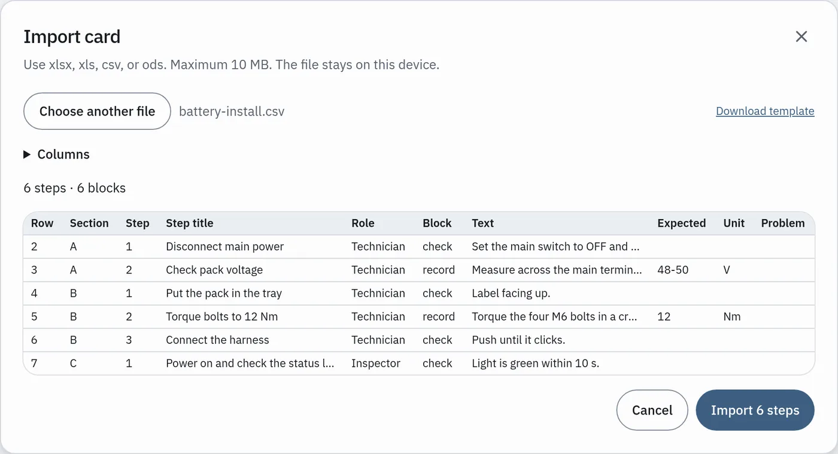The image size is (838, 454).
Task: Select Torque bolts to 12 Nm title
Action: tap(222, 316)
